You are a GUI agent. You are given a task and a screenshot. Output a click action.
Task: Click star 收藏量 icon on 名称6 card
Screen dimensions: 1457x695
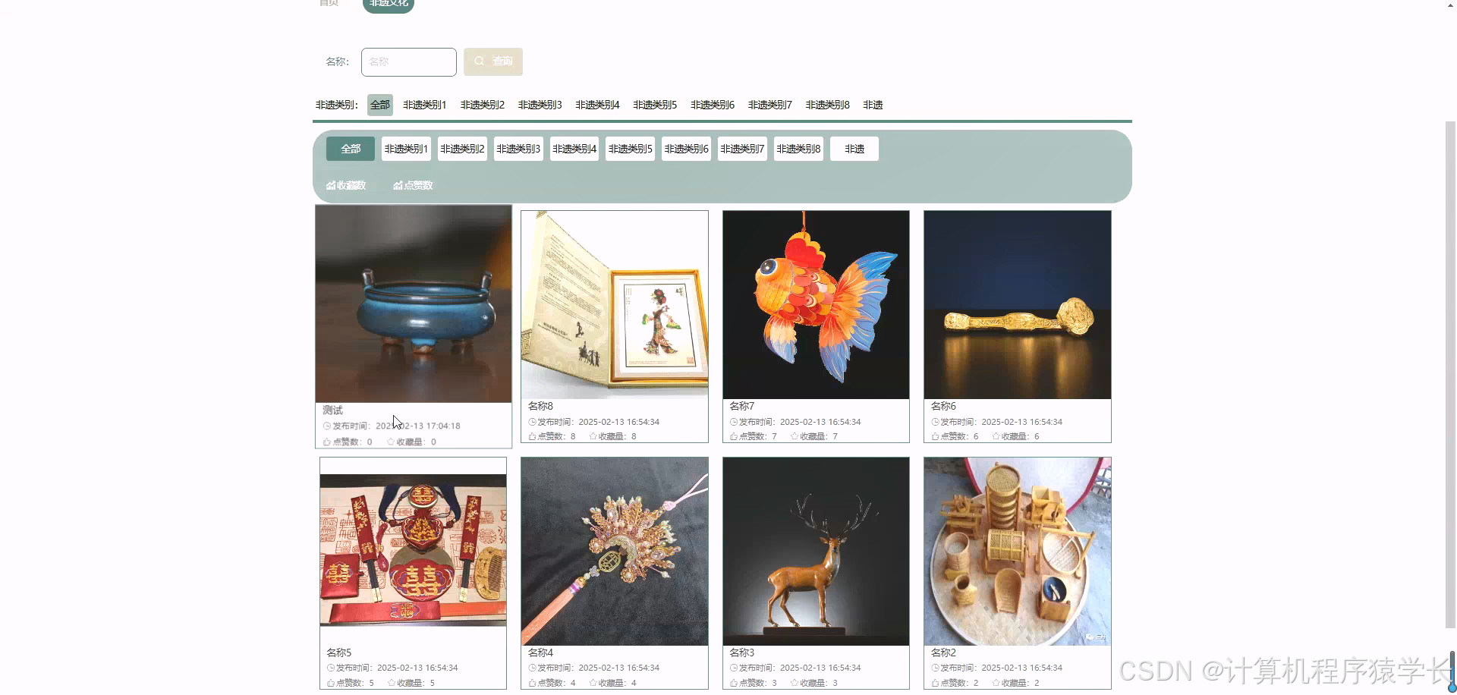click(996, 436)
